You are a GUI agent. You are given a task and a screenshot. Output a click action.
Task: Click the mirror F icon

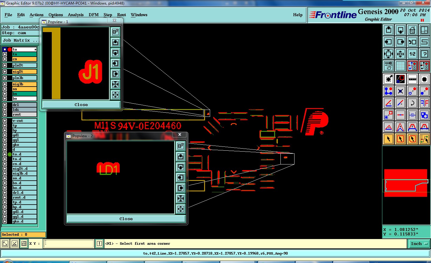[424, 103]
